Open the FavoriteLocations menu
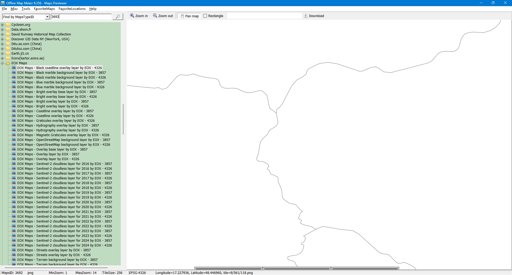This screenshot has height=275, width=512. tap(72, 9)
